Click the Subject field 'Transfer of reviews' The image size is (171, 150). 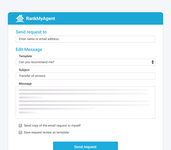[x=85, y=76]
